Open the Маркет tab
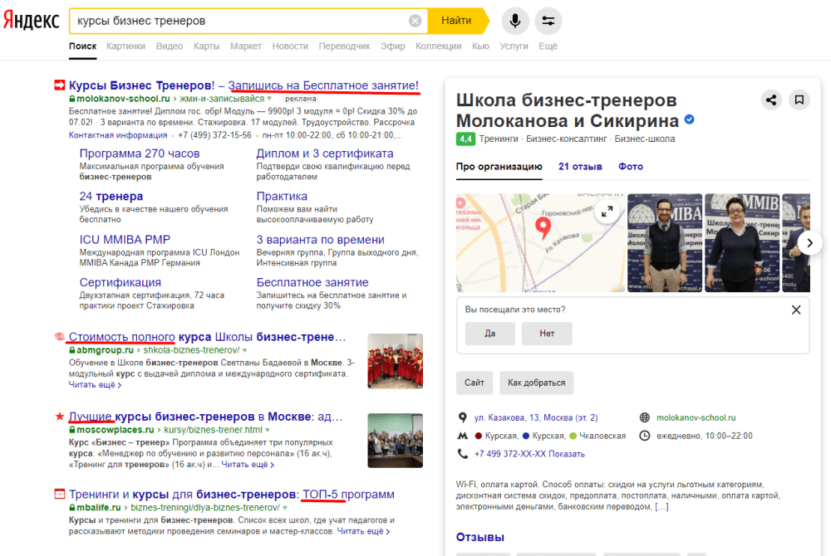The image size is (831, 556). pos(246,46)
